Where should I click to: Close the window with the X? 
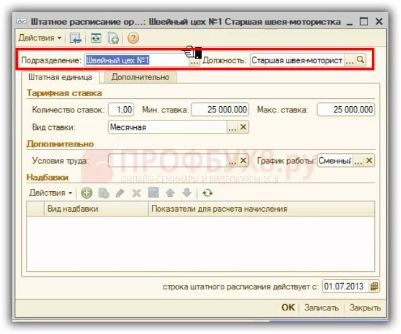pyautogui.click(x=379, y=22)
